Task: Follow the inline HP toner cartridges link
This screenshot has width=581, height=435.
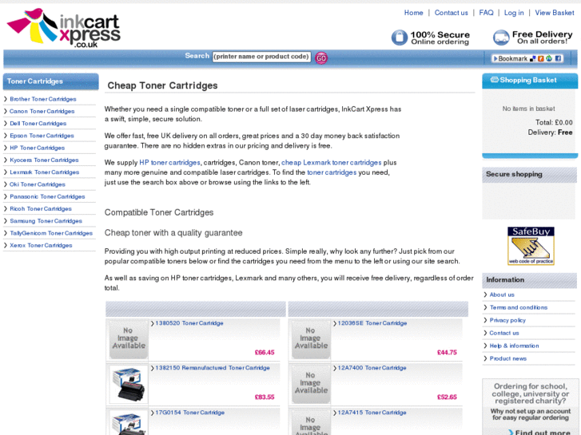Action: [x=169, y=163]
